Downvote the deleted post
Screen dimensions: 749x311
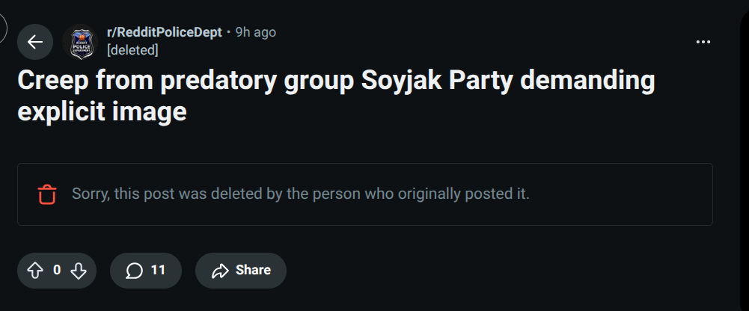(x=79, y=271)
